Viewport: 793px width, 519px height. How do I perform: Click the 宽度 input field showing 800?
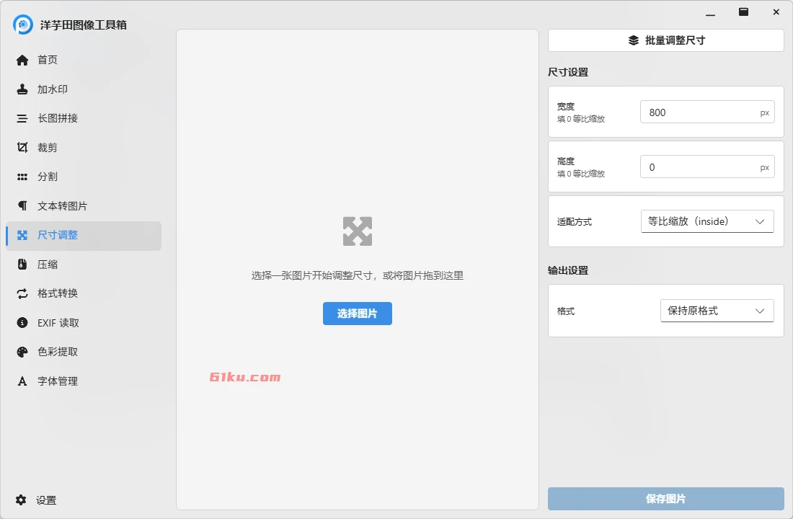[x=707, y=112]
